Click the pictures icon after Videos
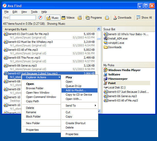 click(80, 18)
